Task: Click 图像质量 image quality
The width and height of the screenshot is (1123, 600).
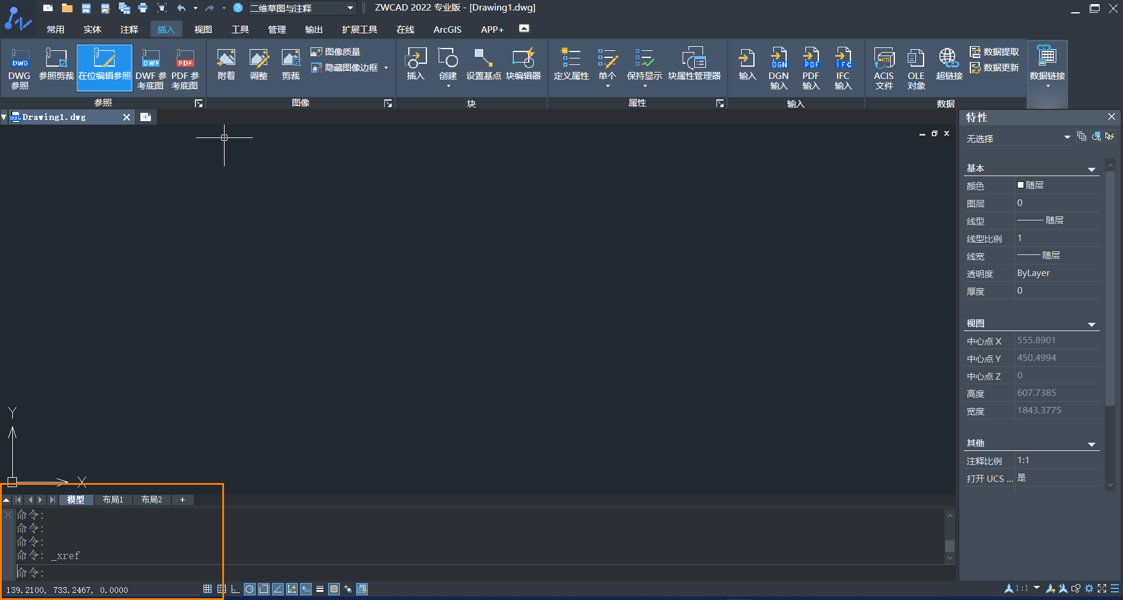Action: tap(336, 52)
